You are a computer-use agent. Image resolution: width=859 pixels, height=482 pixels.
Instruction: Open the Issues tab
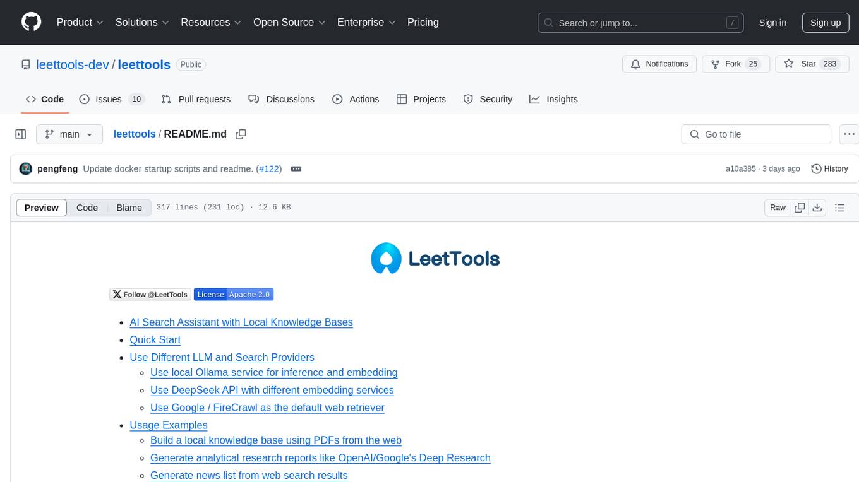pos(112,99)
